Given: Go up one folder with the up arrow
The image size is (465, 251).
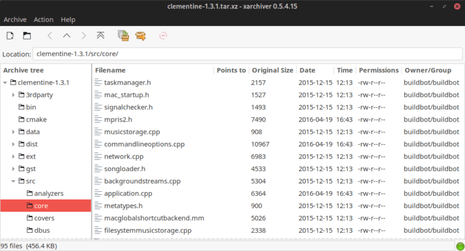Looking at the screenshot, I should [x=67, y=36].
